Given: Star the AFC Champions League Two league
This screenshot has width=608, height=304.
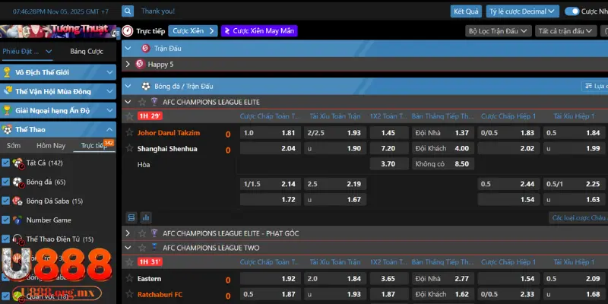Looking at the screenshot, I should (x=141, y=248).
